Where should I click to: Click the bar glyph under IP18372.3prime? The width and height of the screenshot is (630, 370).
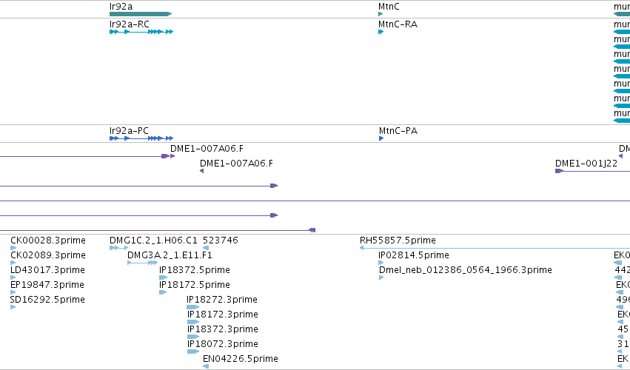[193, 337]
